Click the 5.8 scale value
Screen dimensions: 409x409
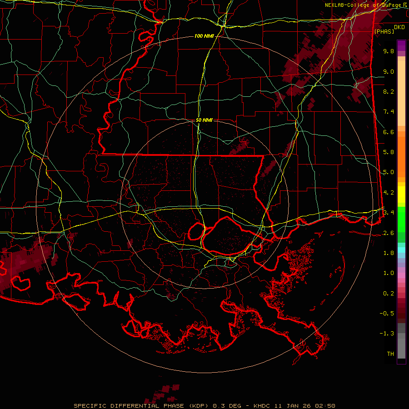(x=389, y=152)
